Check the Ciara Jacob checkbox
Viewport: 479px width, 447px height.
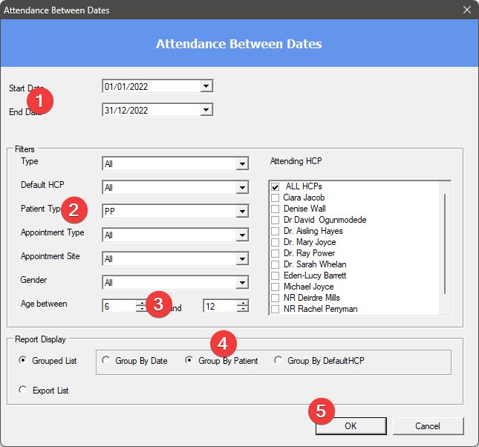point(276,198)
